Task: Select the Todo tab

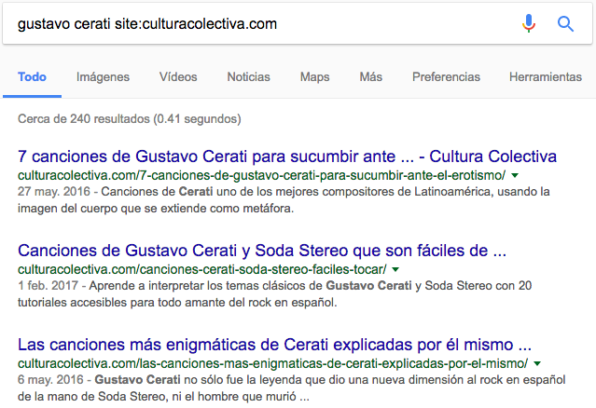Action: 32,76
